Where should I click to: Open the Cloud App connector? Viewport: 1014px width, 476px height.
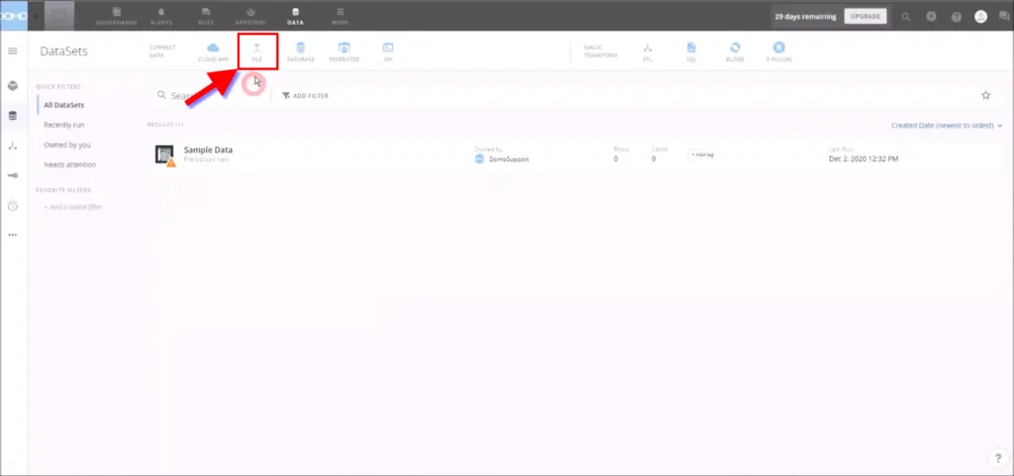coord(213,50)
